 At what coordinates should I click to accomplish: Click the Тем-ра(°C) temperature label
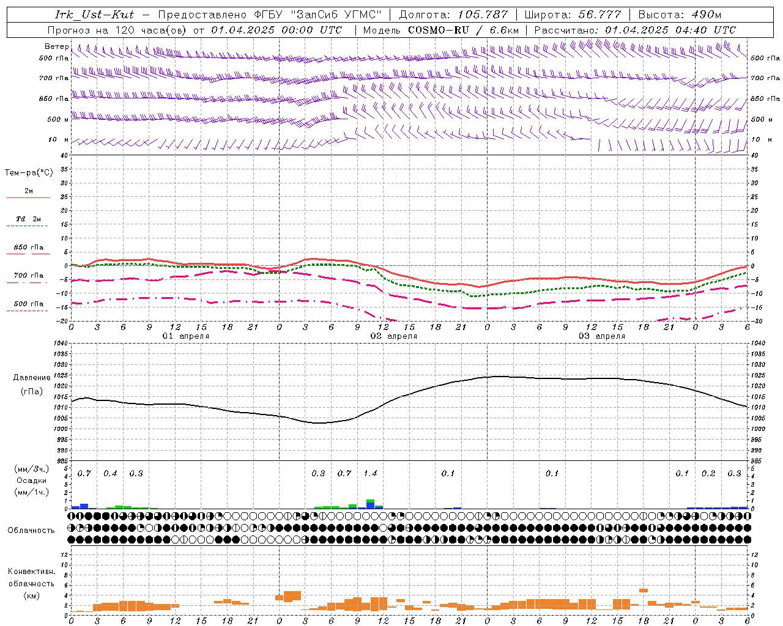tap(29, 172)
